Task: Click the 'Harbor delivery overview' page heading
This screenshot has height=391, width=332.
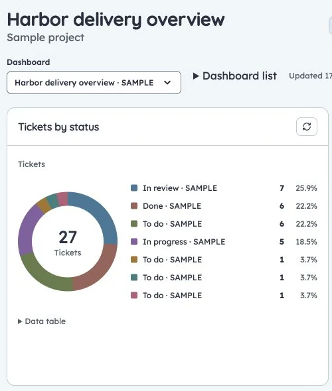Action: coord(116,19)
